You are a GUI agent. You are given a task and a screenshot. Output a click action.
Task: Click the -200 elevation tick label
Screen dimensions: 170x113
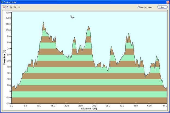(8, 103)
